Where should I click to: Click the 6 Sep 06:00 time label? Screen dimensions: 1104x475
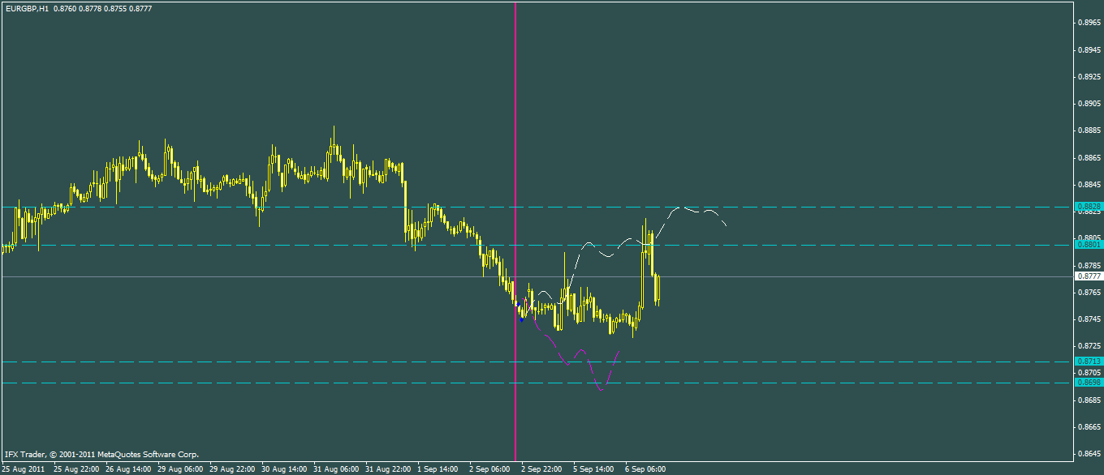645,469
